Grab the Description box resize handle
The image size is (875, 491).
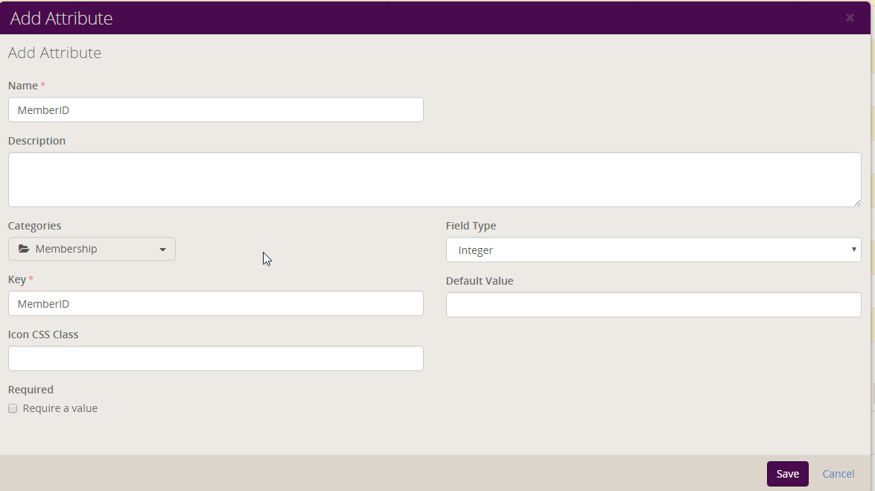click(x=857, y=203)
